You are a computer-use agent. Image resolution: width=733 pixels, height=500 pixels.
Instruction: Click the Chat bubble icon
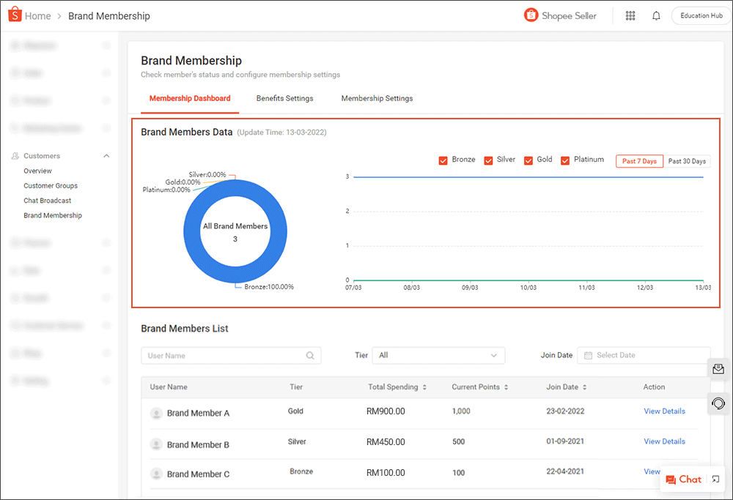[671, 480]
